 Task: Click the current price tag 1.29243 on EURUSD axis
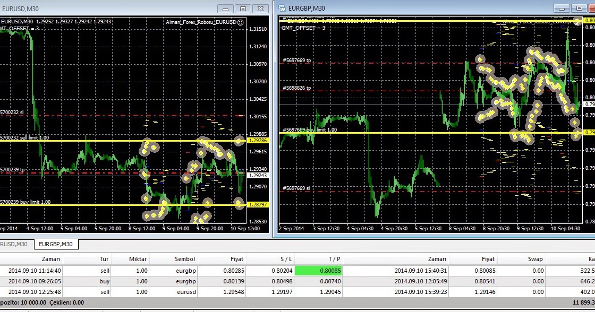tap(258, 176)
